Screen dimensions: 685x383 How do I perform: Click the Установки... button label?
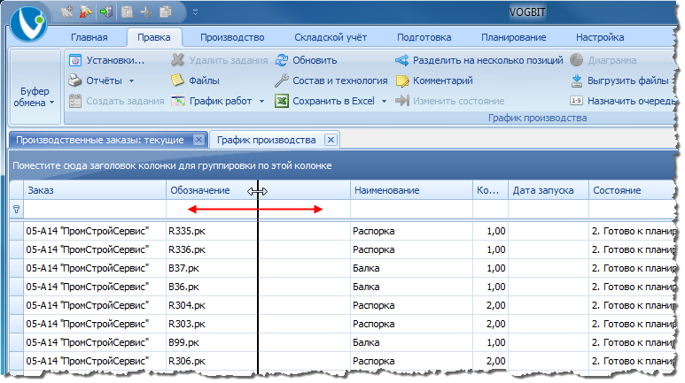pyautogui.click(x=115, y=60)
